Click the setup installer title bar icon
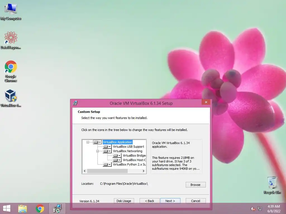 (75, 103)
